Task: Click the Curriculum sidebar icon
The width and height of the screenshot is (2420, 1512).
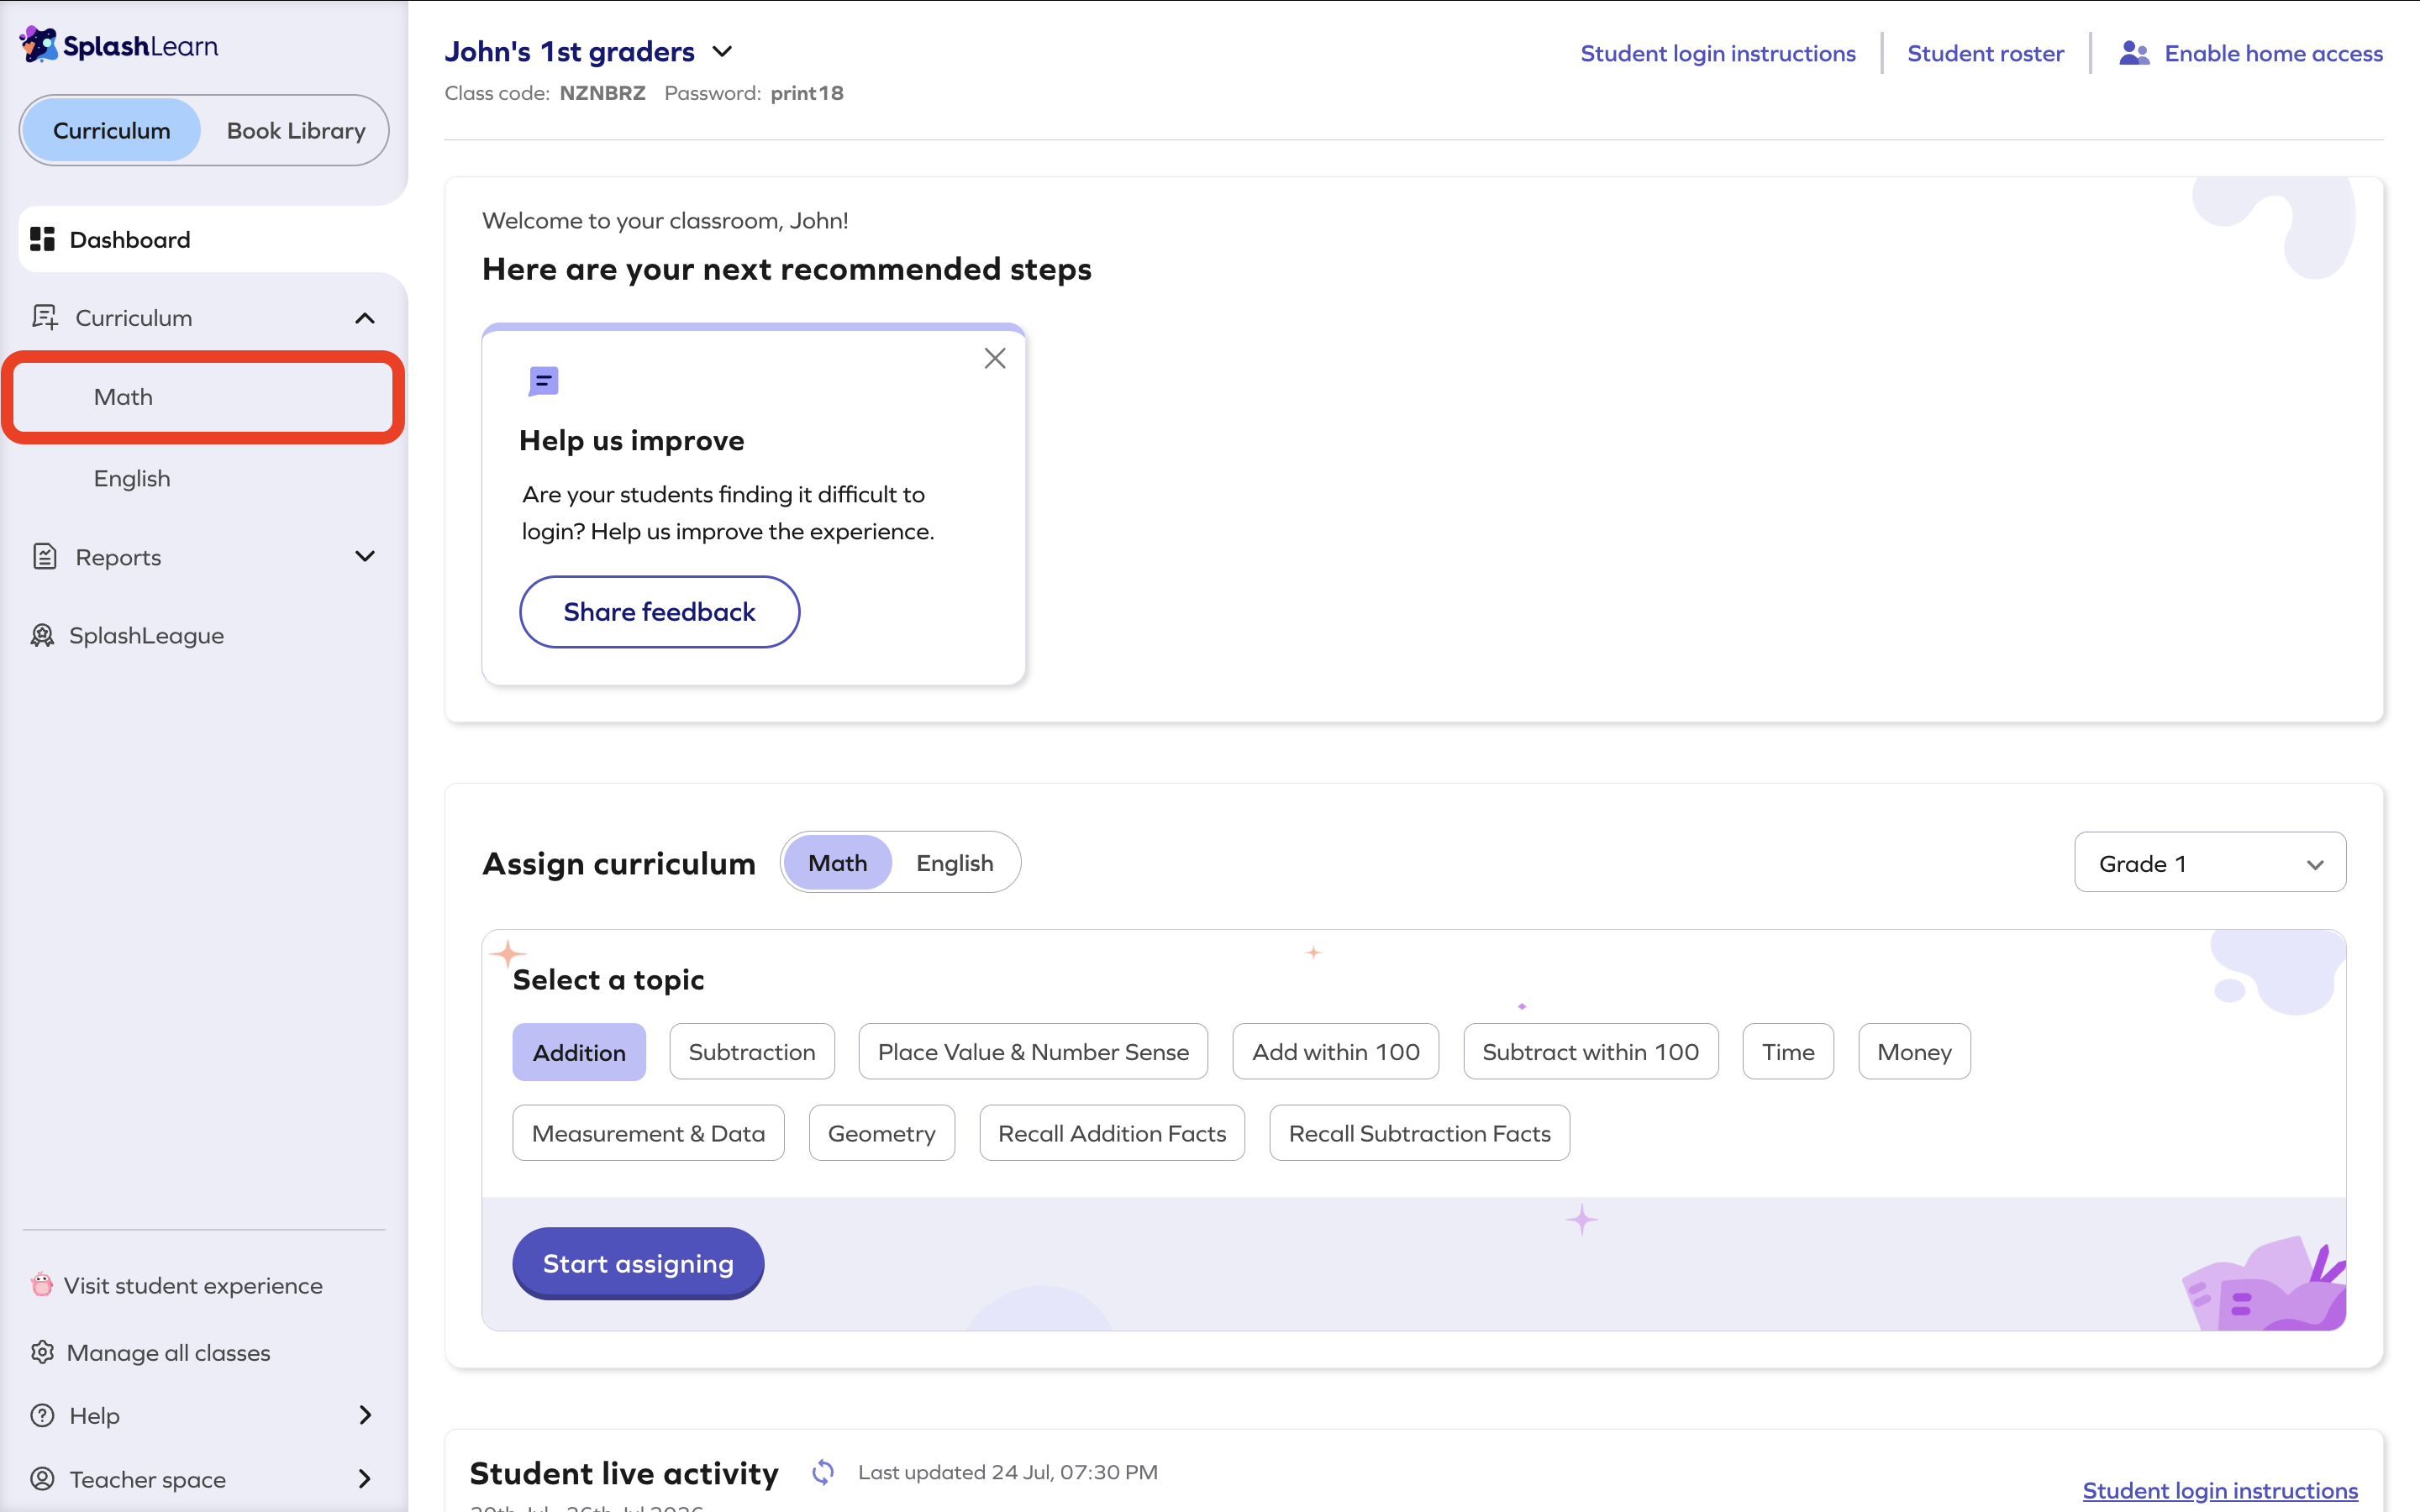Action: [45, 317]
